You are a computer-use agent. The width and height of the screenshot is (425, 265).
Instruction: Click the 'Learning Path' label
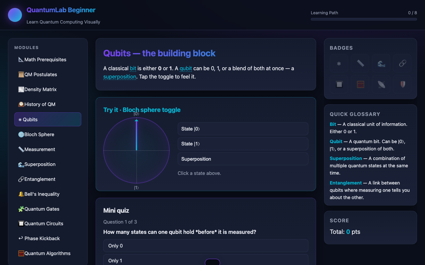tap(324, 13)
